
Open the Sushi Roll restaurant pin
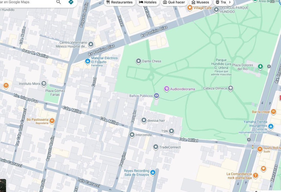tap(260, 149)
